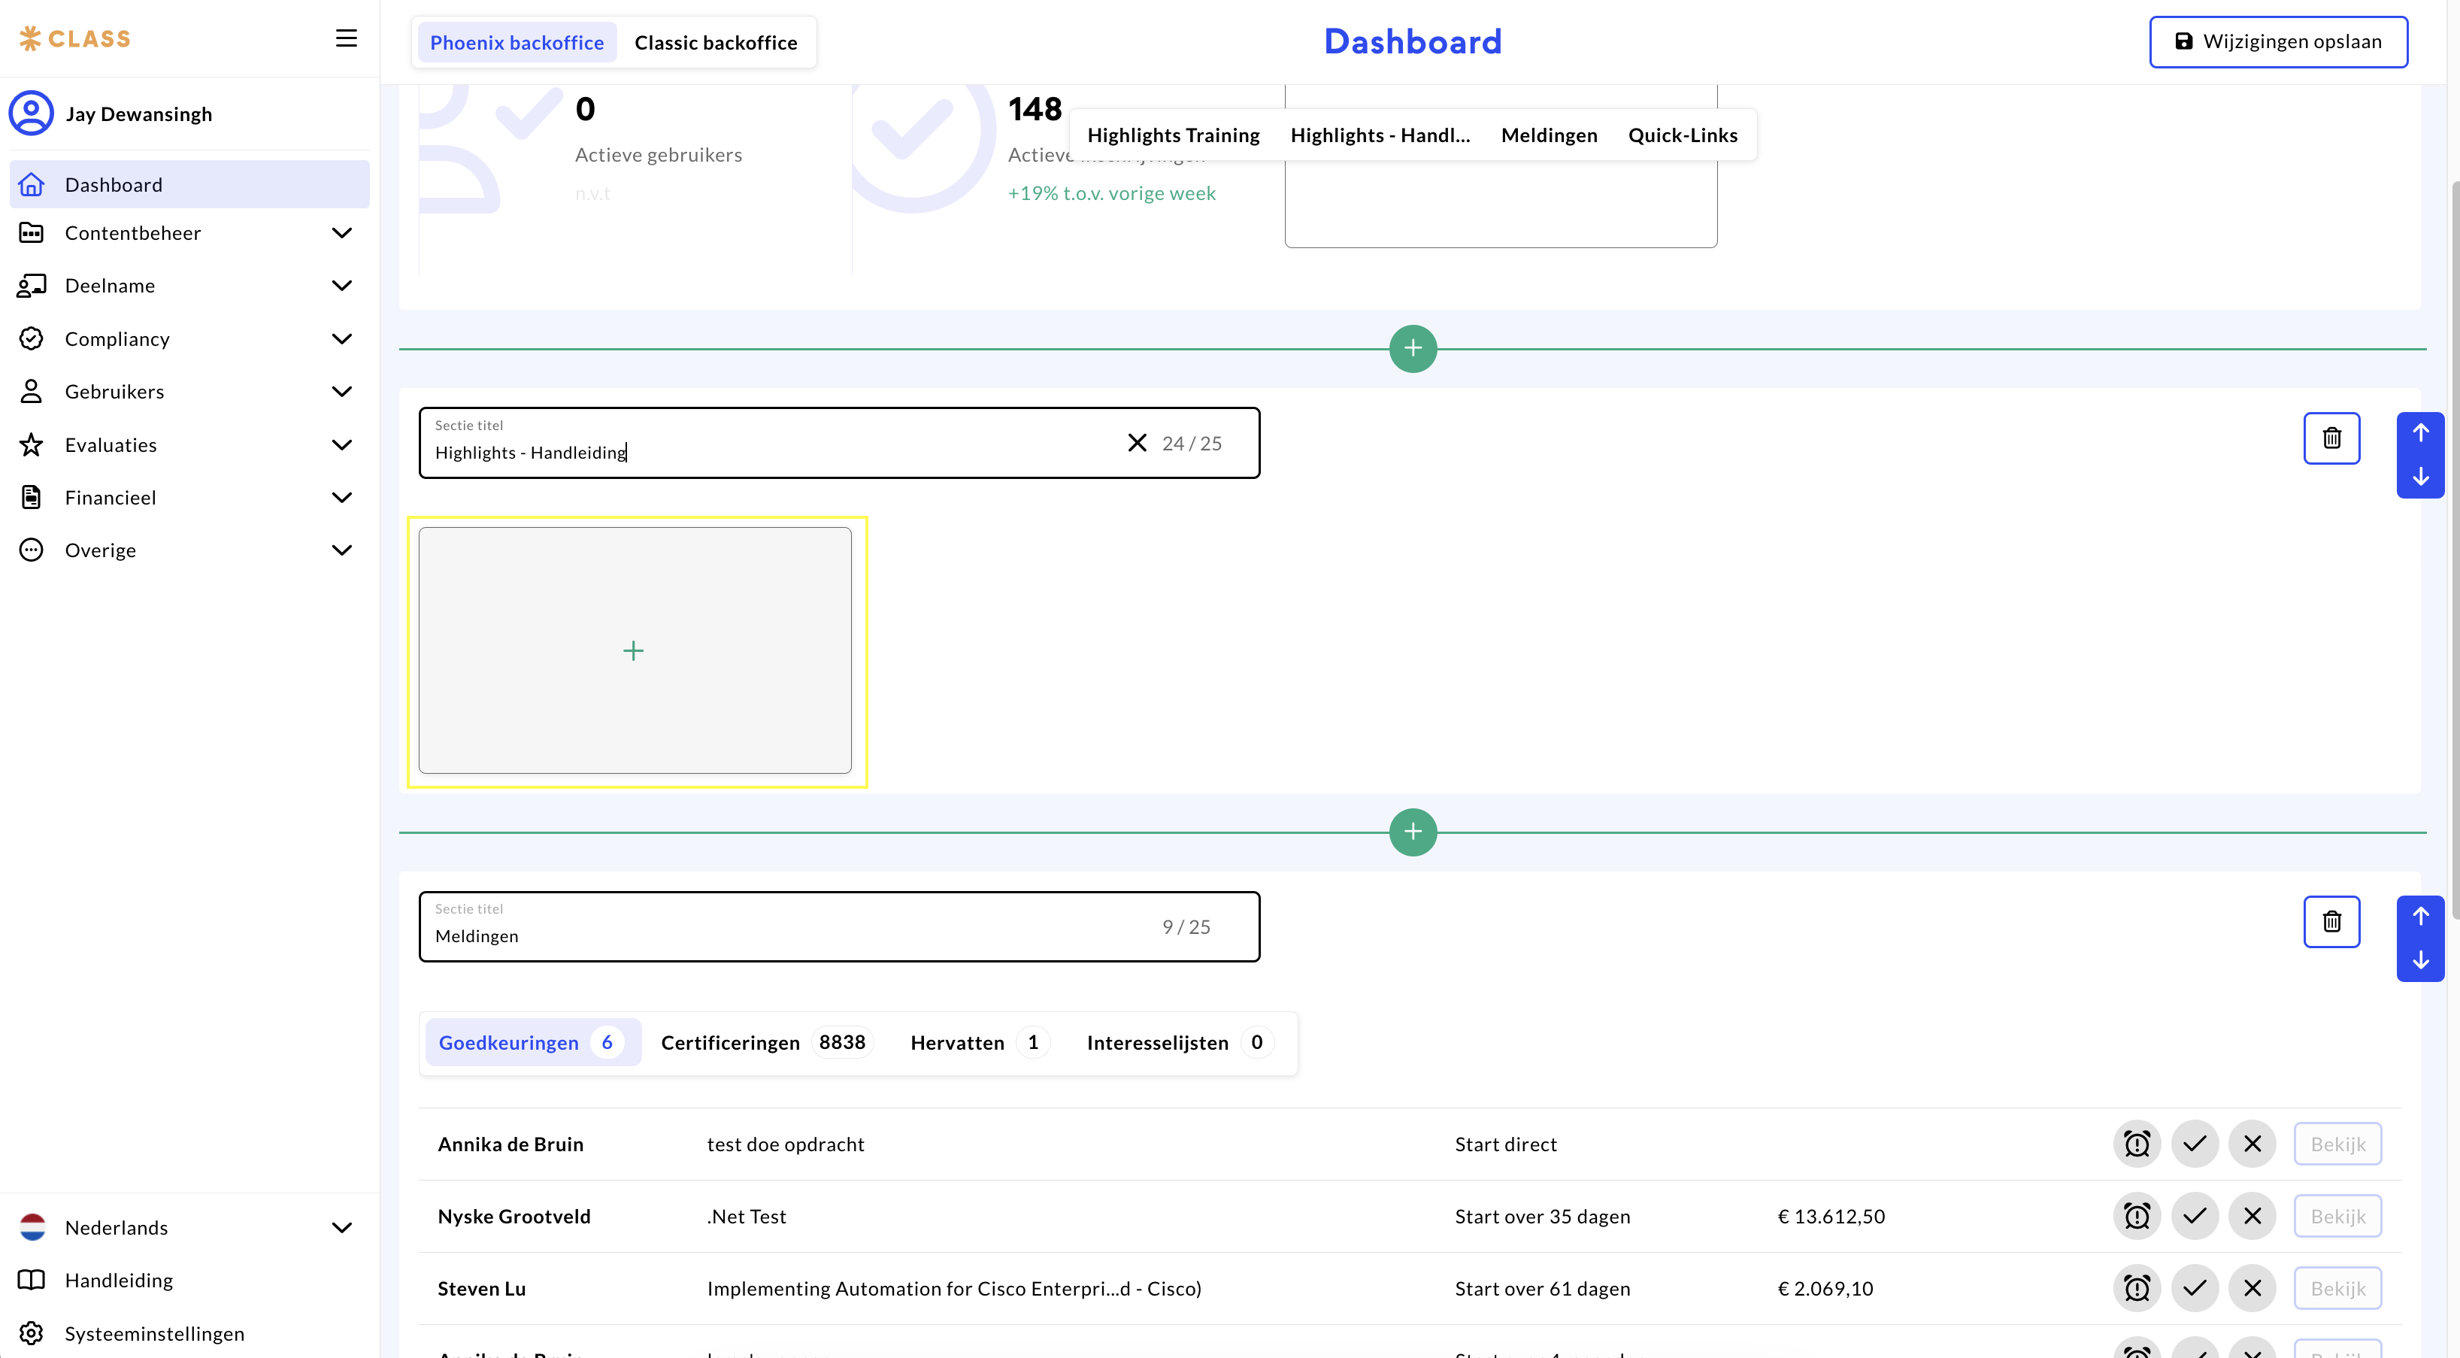The image size is (2460, 1358).
Task: Move Highlights - Handleiding section down
Action: click(2420, 477)
